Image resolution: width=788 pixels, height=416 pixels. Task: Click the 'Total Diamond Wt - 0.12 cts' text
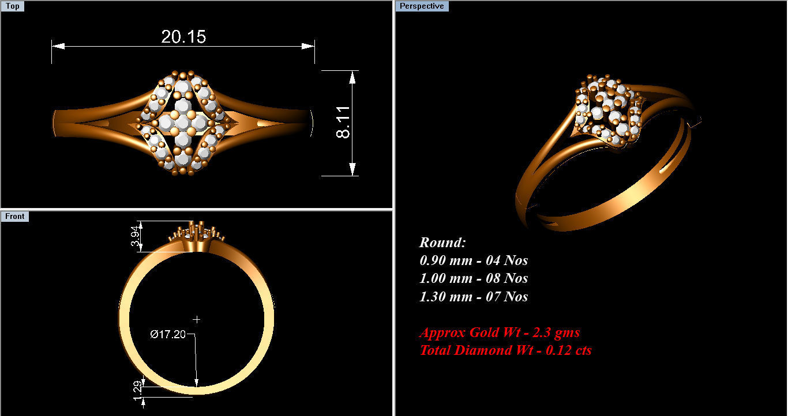click(505, 350)
